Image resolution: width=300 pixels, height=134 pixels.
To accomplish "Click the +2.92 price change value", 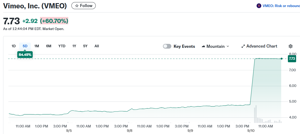I will tap(30, 21).
